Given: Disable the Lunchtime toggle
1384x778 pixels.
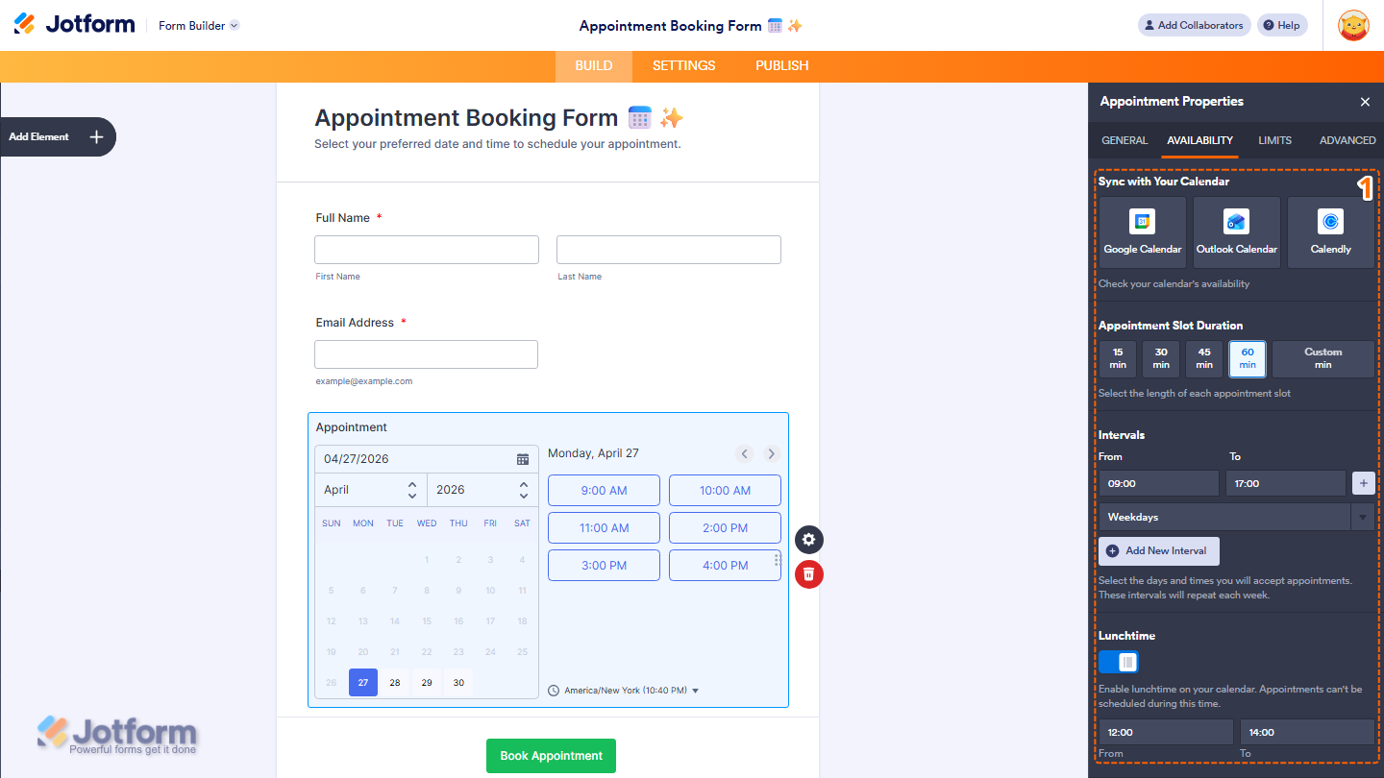Looking at the screenshot, I should pos(1118,662).
